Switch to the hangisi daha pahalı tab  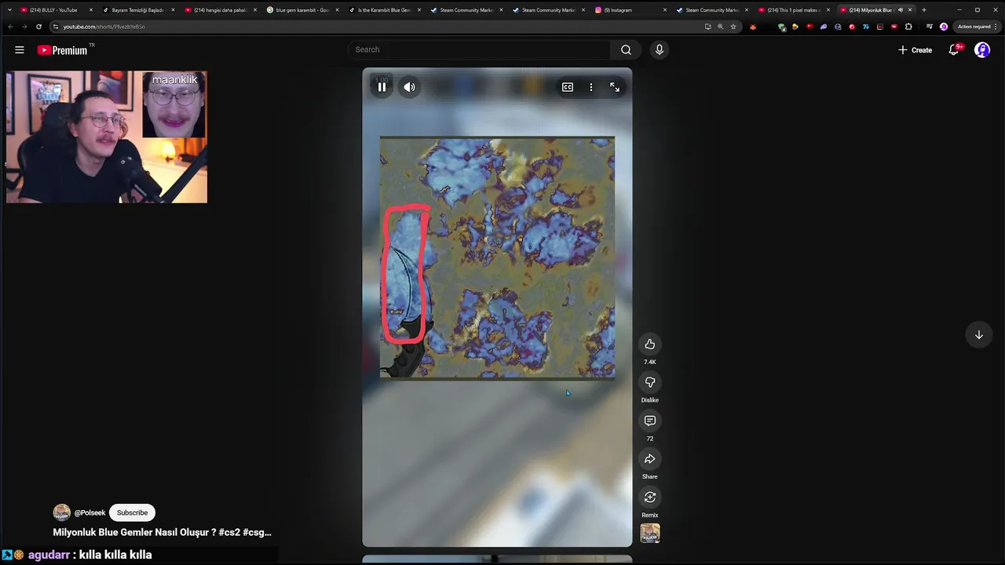coord(220,10)
